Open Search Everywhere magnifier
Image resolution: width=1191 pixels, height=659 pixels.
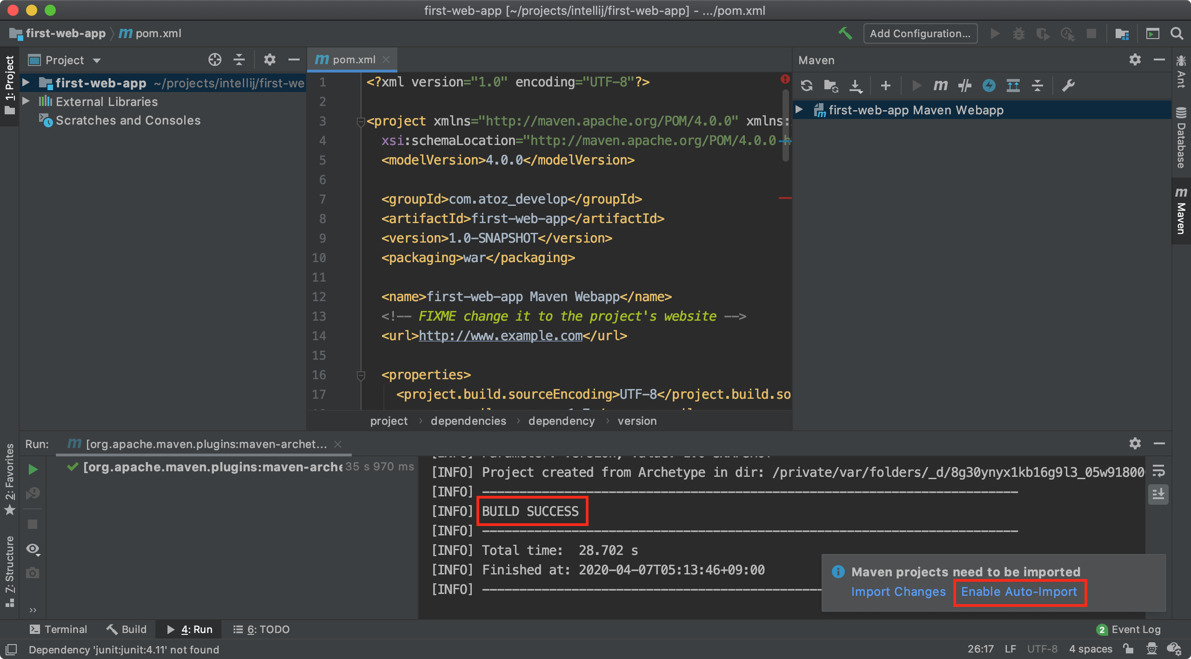(x=1177, y=33)
